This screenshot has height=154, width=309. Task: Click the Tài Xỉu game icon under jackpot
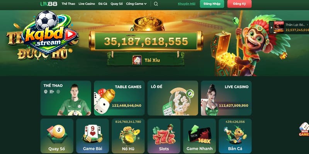pyautogui.click(x=137, y=60)
